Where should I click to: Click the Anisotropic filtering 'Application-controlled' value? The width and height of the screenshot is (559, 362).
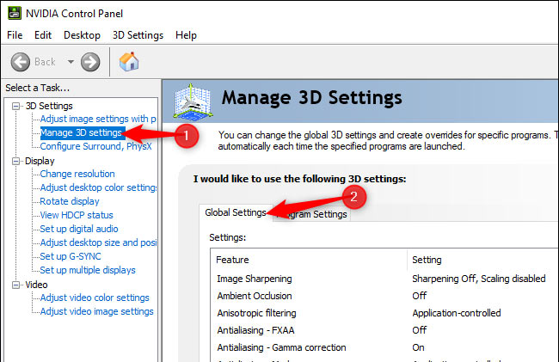[x=457, y=313]
